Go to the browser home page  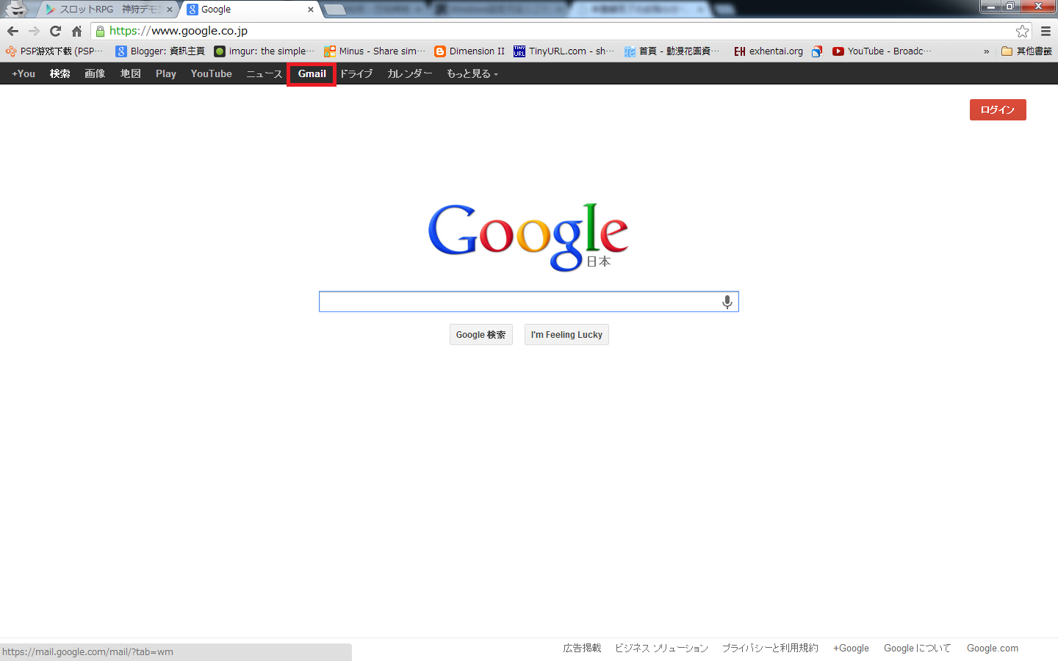76,31
